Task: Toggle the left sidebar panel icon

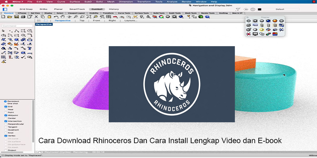Action: [5, 9]
